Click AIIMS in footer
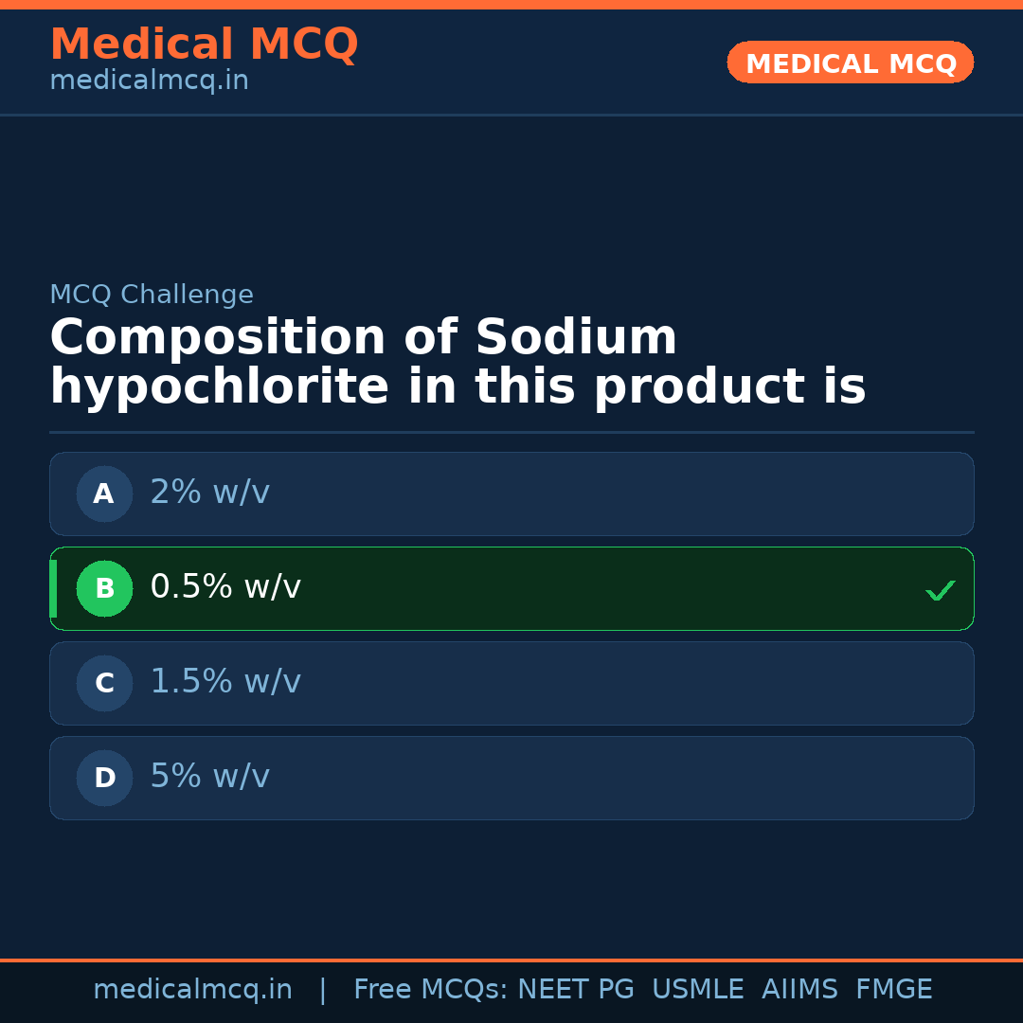This screenshot has height=1023, width=1023. (x=799, y=990)
